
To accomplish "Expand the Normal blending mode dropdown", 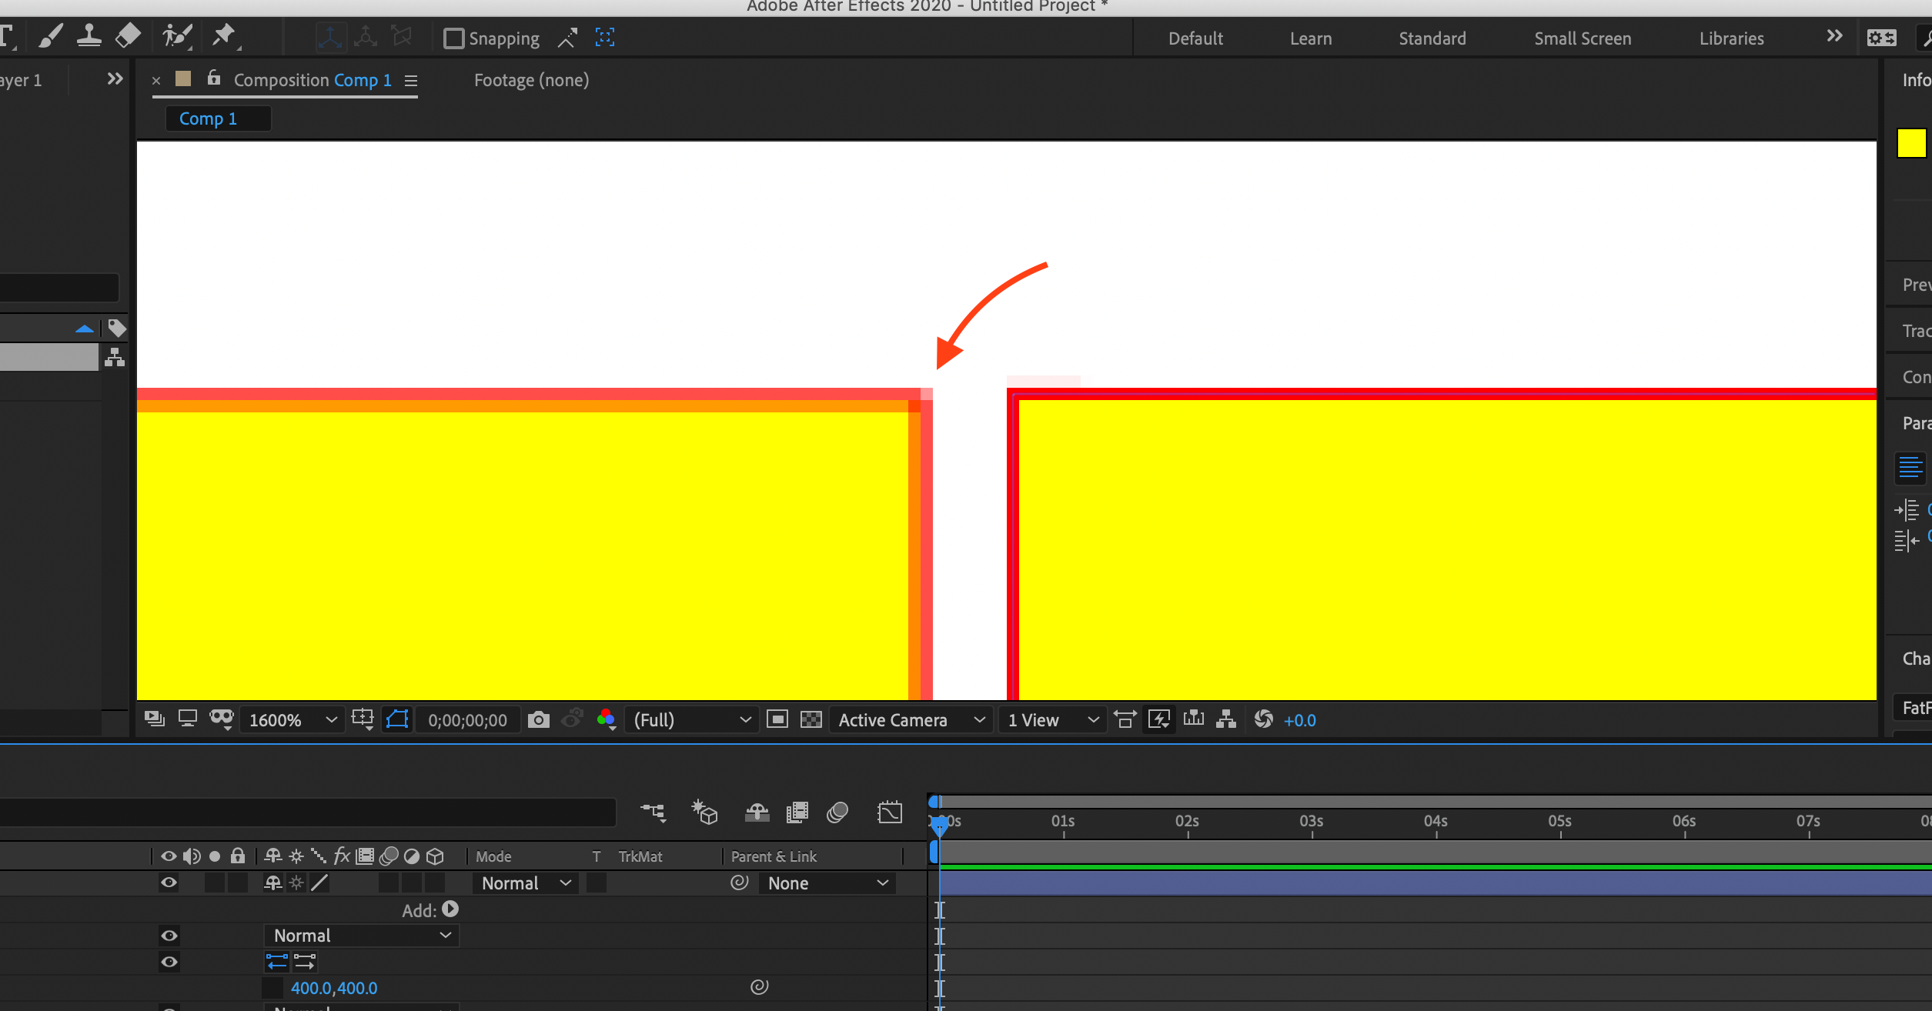I will (524, 883).
